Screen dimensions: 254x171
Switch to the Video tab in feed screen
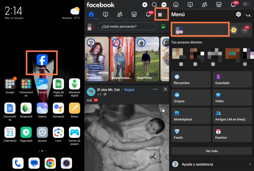106,15
